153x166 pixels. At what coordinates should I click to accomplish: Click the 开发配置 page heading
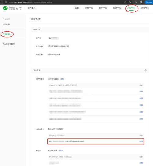coord(36,19)
